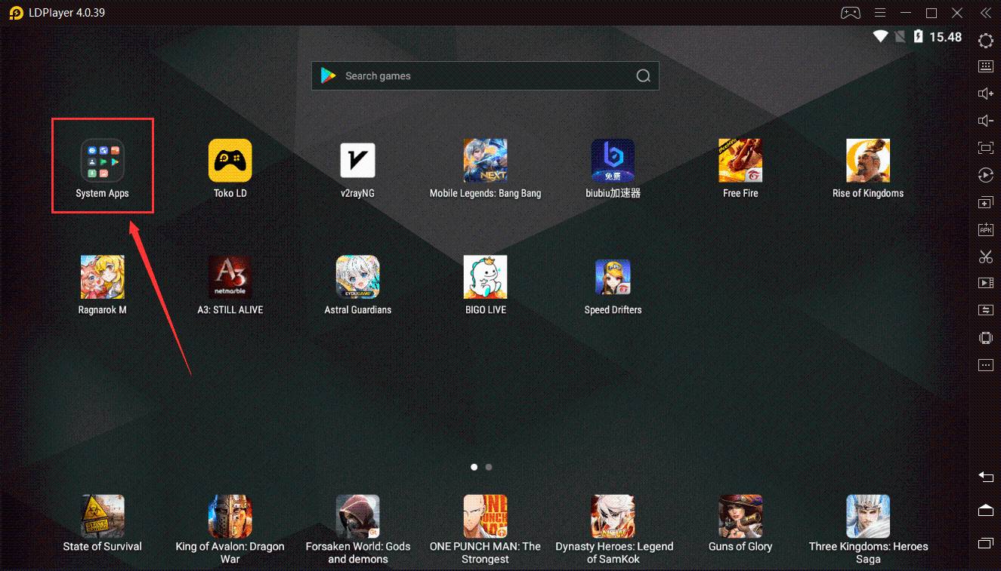The image size is (1001, 571).
Task: Open keyboard mapping in sidebar
Action: 985,66
